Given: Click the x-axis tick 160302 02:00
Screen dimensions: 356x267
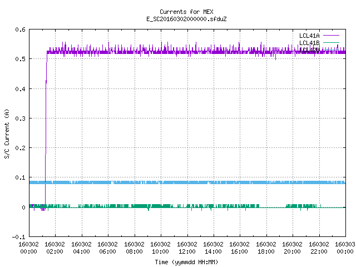Looking at the screenshot, I should 55,248.
